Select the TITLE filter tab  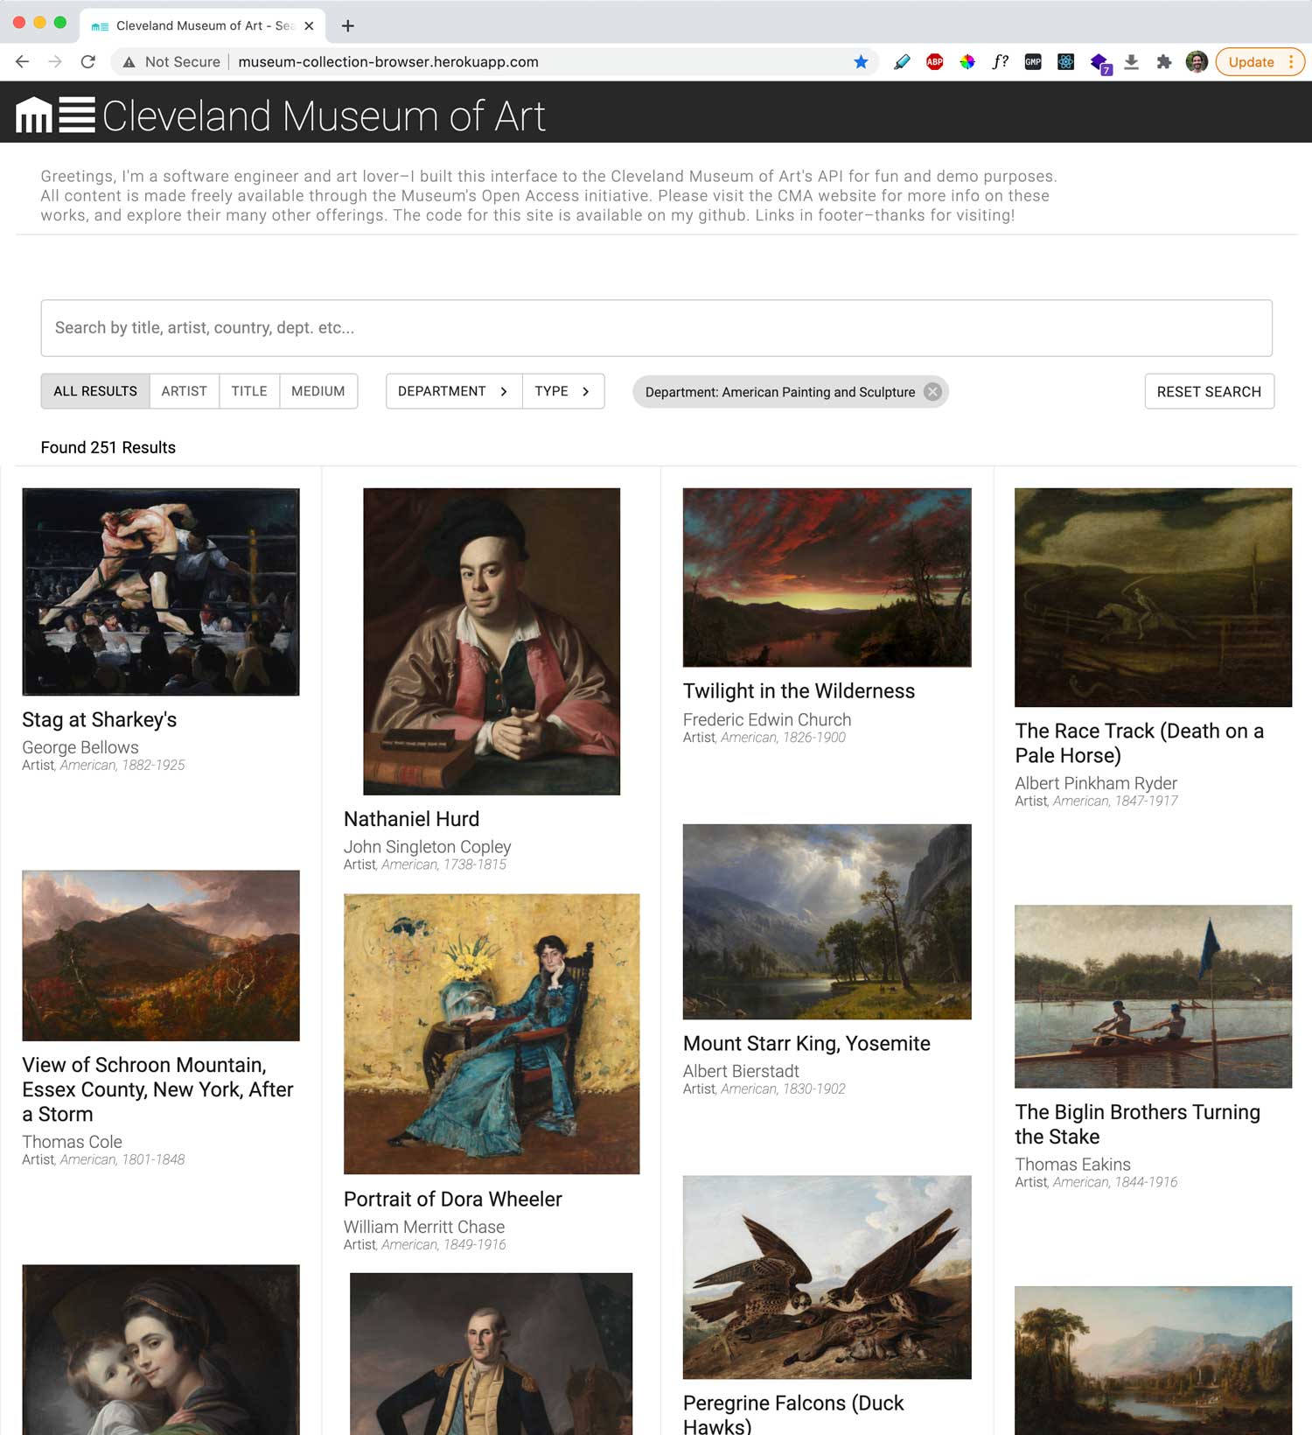[x=249, y=391]
